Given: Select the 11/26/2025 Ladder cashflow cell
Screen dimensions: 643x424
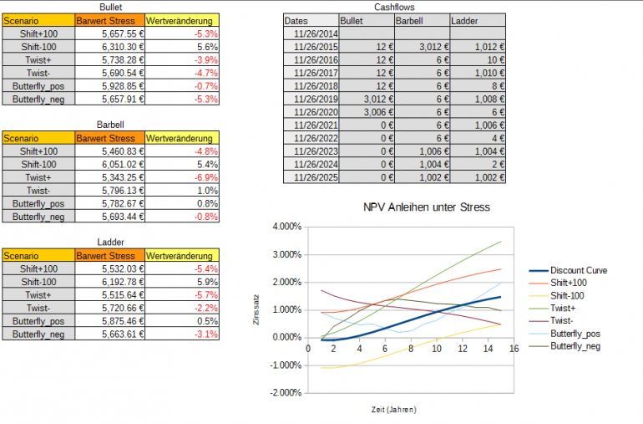Looking at the screenshot, I should 478,177.
